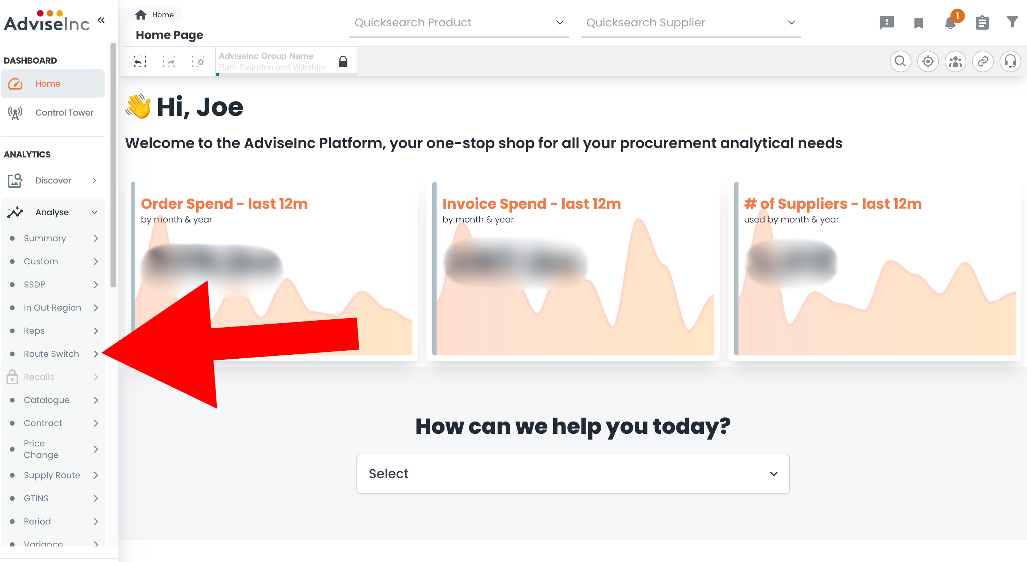The height and width of the screenshot is (562, 1027).
Task: Click the bookmark icon in header
Action: pos(919,23)
